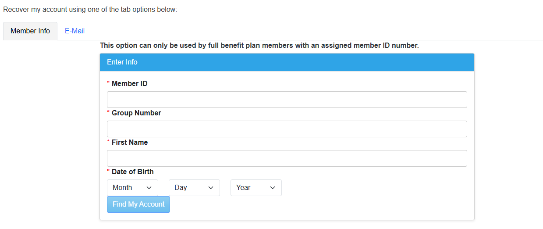Click the red asterisk beside Member ID

108,83
